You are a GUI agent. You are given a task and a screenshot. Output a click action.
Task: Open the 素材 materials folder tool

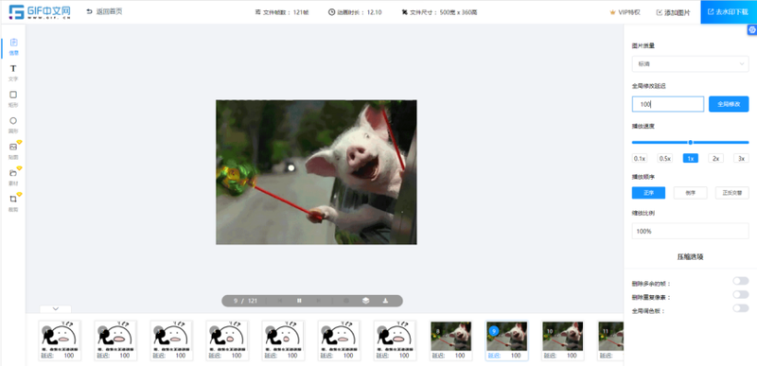coord(13,177)
